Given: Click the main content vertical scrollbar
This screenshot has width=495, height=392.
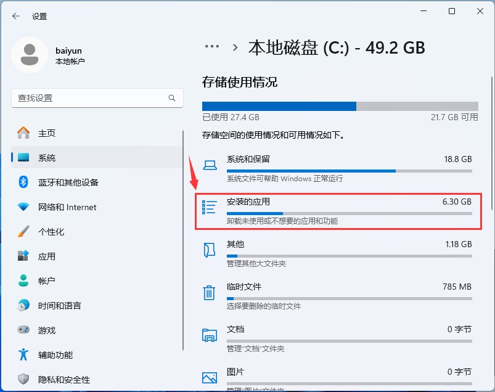Looking at the screenshot, I should 491,143.
